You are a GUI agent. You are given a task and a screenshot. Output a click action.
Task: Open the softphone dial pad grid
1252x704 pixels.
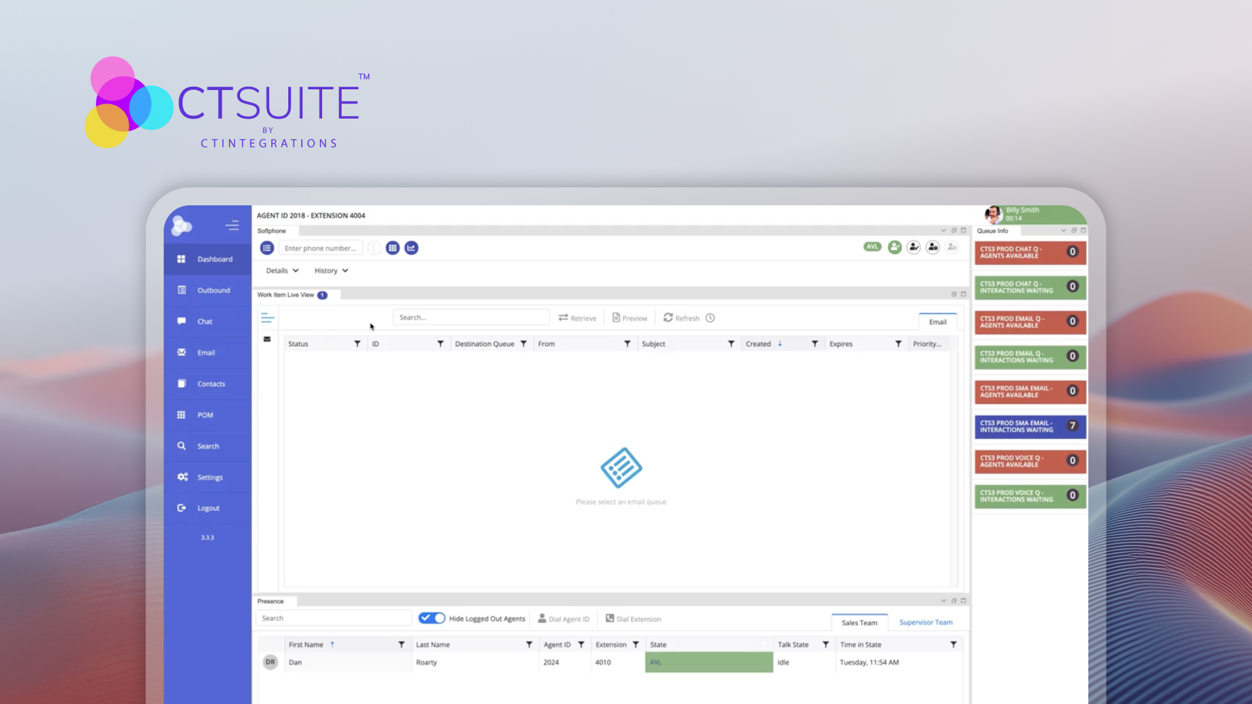[x=393, y=248]
